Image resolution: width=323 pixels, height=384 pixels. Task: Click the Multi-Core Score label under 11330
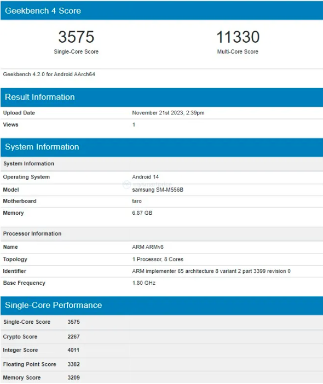[x=238, y=51]
